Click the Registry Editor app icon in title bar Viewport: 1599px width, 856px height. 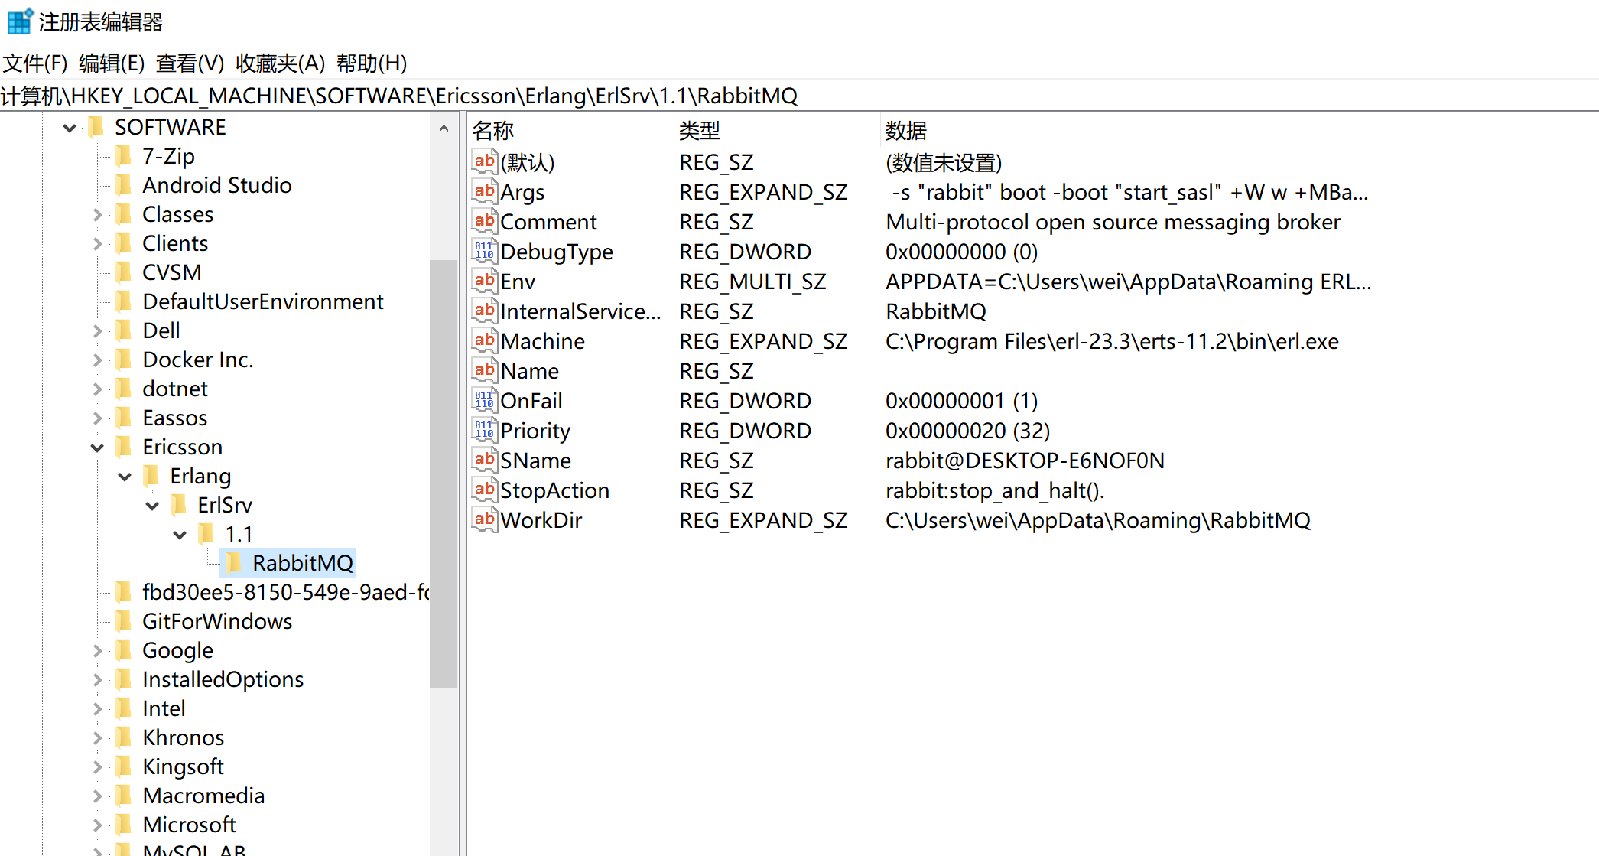[x=19, y=21]
